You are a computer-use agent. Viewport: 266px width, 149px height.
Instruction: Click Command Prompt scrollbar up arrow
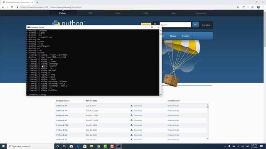(160, 31)
